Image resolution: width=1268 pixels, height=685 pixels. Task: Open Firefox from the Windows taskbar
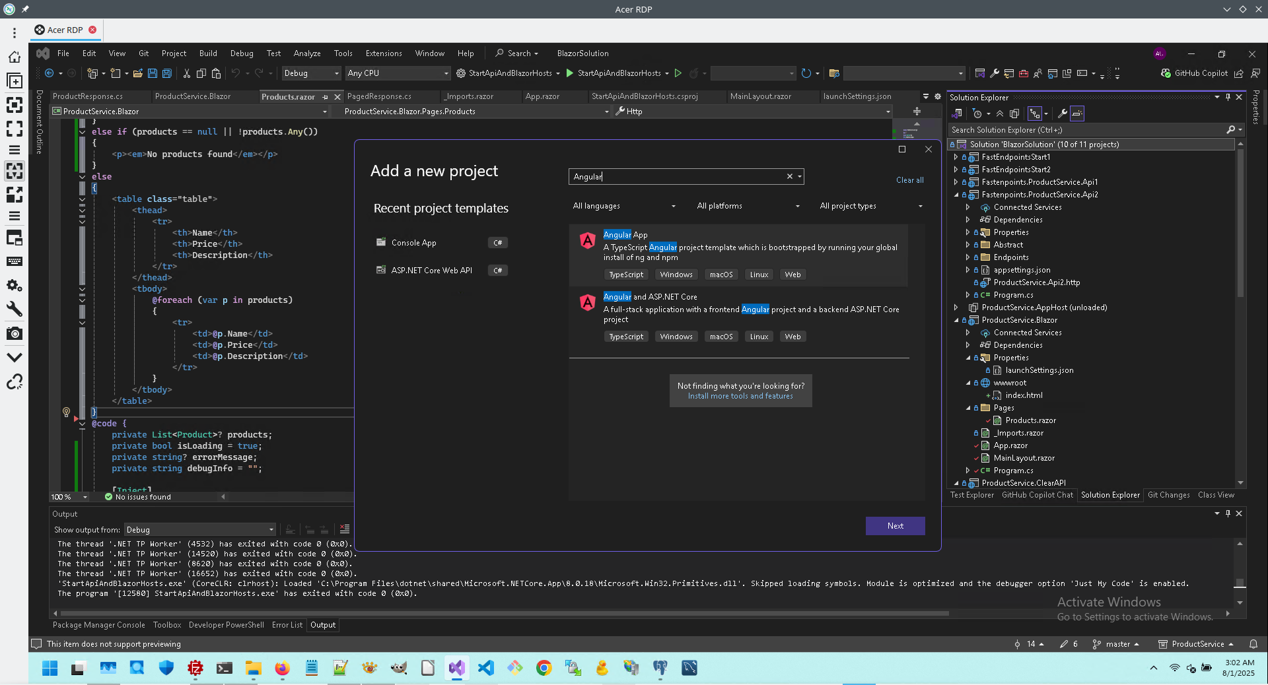[282, 668]
